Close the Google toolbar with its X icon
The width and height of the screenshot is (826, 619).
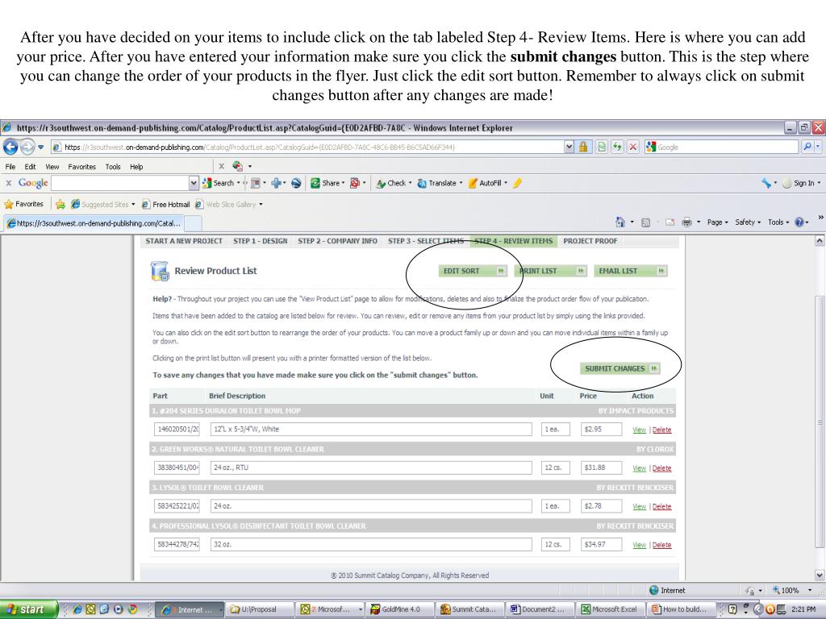[x=8, y=183]
